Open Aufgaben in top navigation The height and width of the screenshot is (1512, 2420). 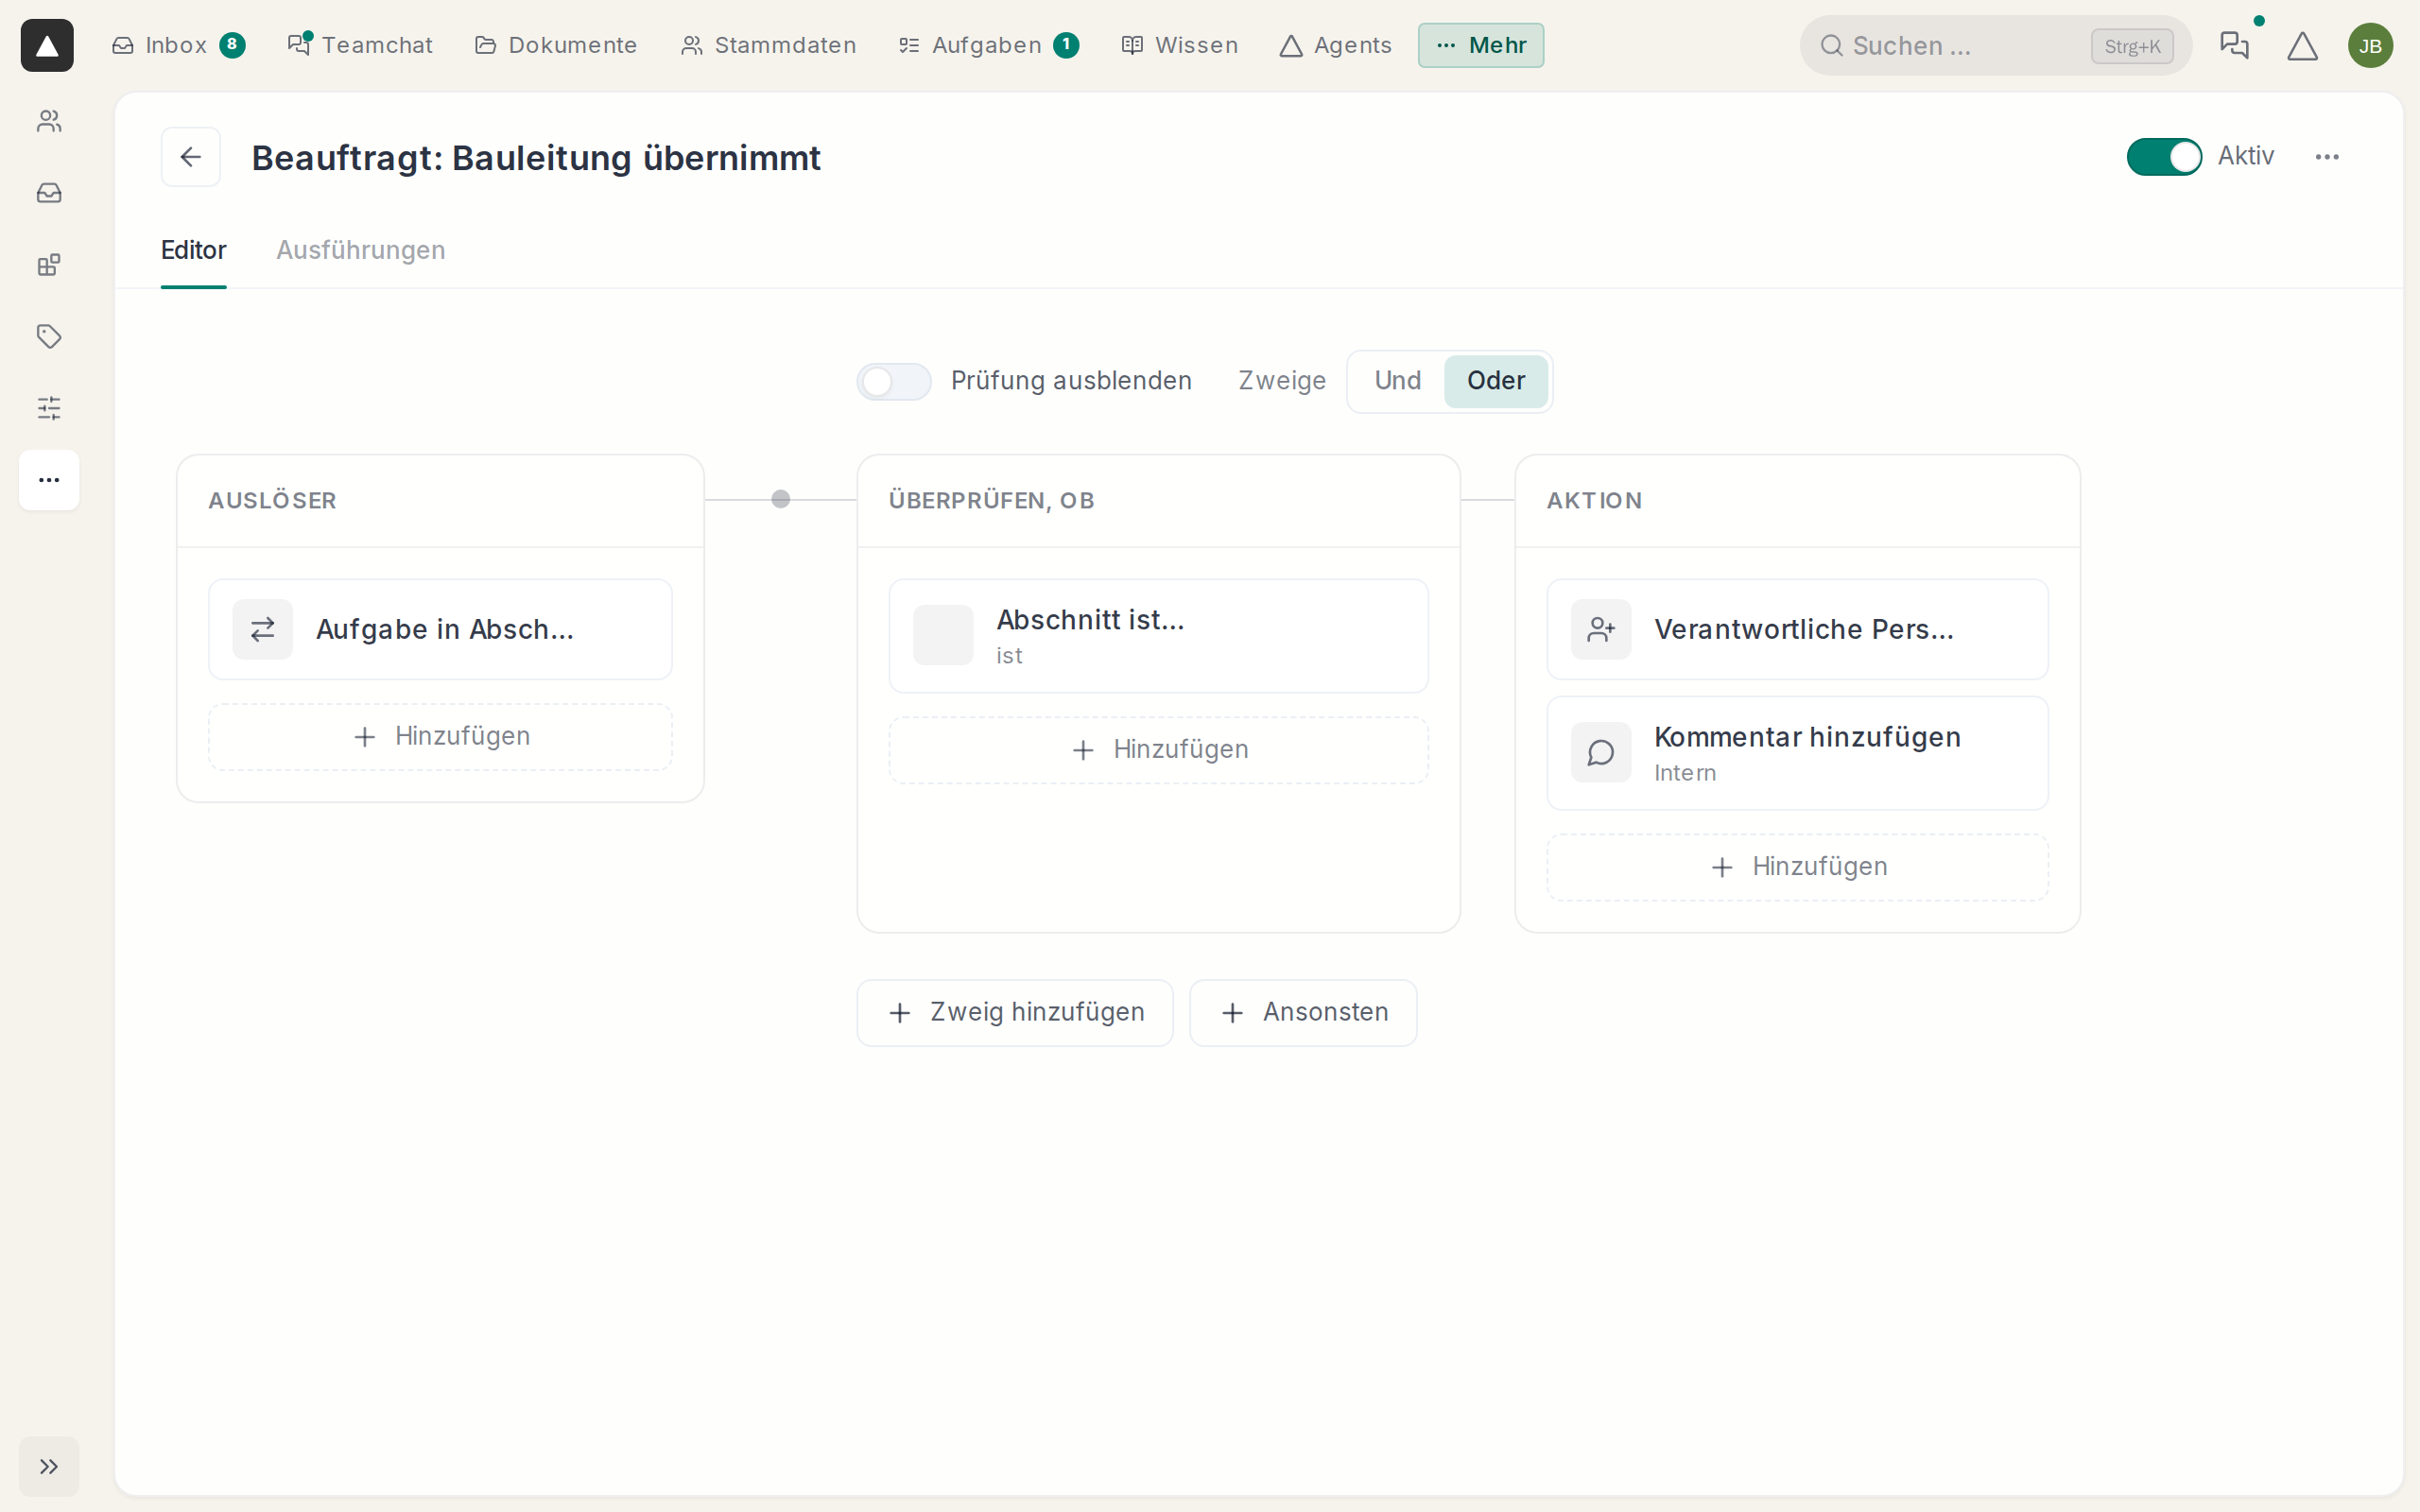pyautogui.click(x=988, y=45)
